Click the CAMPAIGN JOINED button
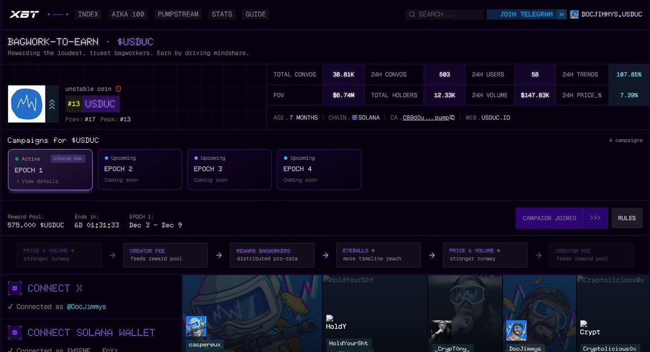Image resolution: width=650 pixels, height=352 pixels. click(549, 218)
